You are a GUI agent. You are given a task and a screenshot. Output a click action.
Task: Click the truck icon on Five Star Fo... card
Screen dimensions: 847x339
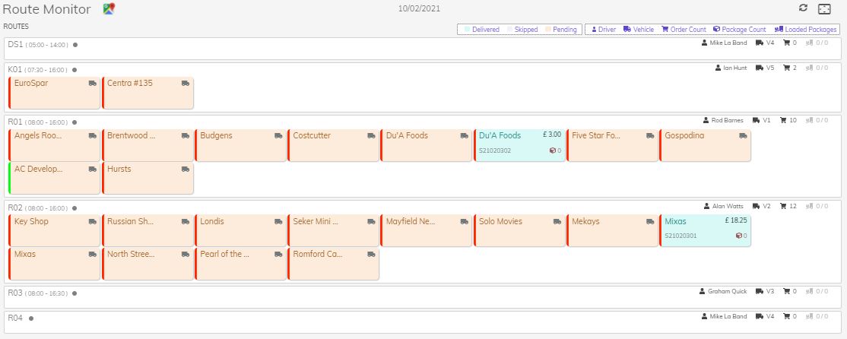pyautogui.click(x=650, y=136)
